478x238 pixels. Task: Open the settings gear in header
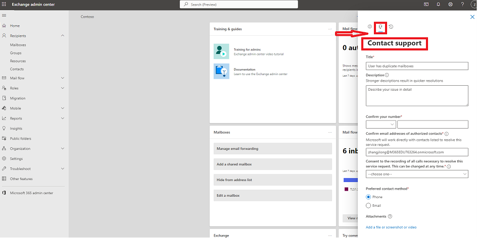(450, 4)
